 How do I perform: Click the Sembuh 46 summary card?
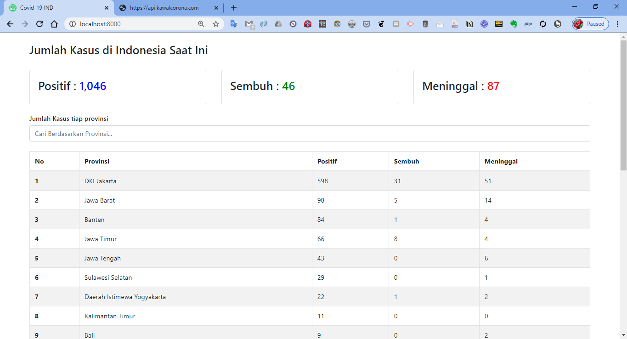coord(310,87)
